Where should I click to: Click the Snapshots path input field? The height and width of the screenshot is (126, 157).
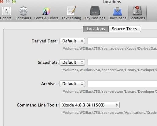click(x=122, y=62)
